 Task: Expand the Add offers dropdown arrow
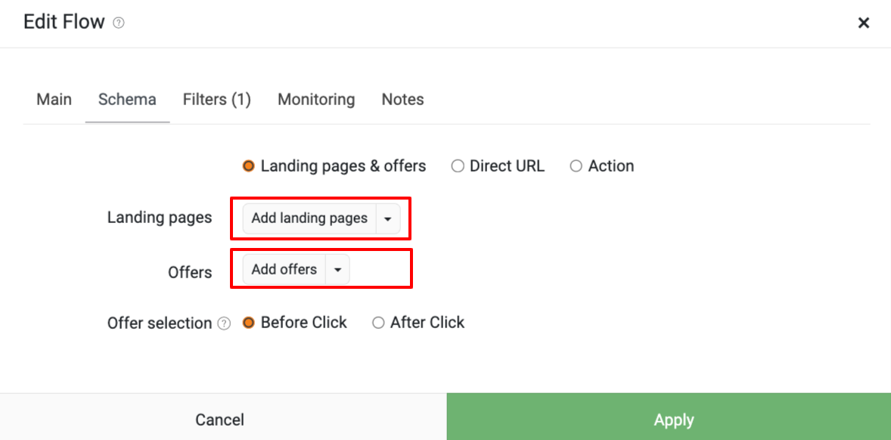coord(337,270)
